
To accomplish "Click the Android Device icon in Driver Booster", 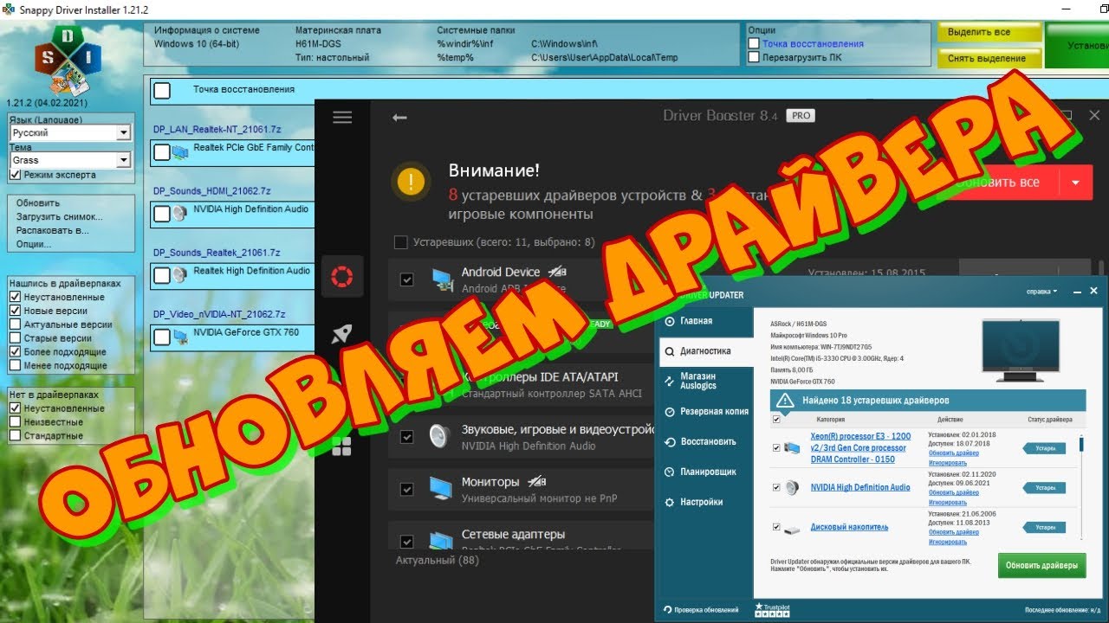I will pyautogui.click(x=441, y=279).
